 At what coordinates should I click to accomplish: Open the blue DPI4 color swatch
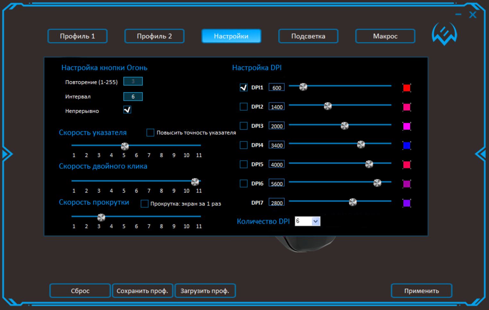[x=407, y=145]
